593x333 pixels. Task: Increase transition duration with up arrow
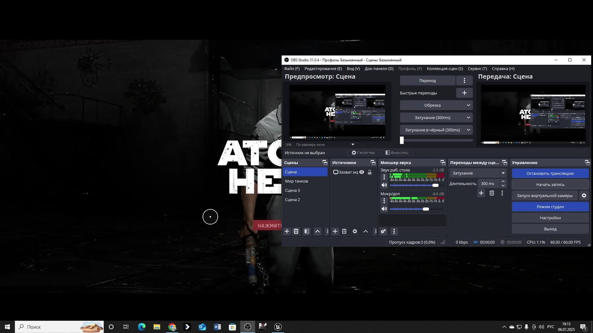tap(503, 181)
